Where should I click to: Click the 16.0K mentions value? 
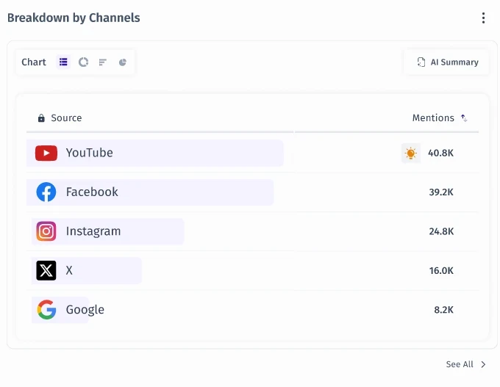coord(441,271)
